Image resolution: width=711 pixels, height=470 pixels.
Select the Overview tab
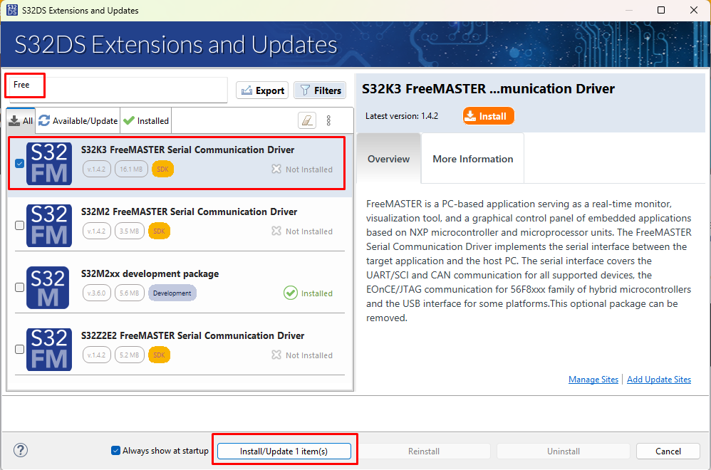coord(388,158)
